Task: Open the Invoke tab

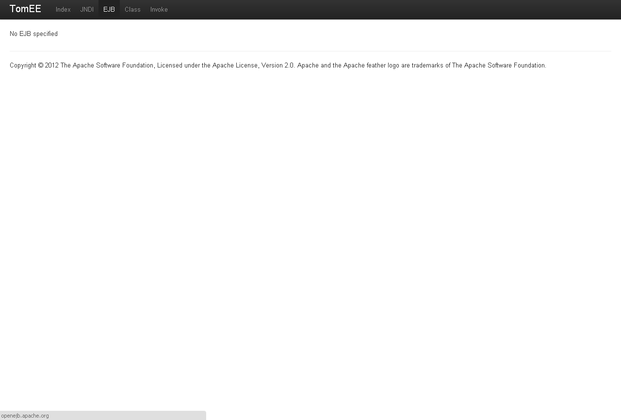Action: pyautogui.click(x=159, y=10)
